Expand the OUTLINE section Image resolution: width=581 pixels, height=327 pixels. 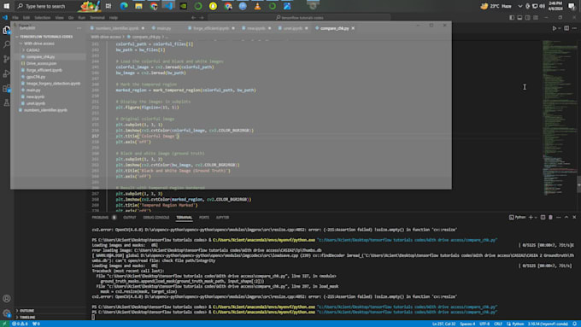(26, 311)
